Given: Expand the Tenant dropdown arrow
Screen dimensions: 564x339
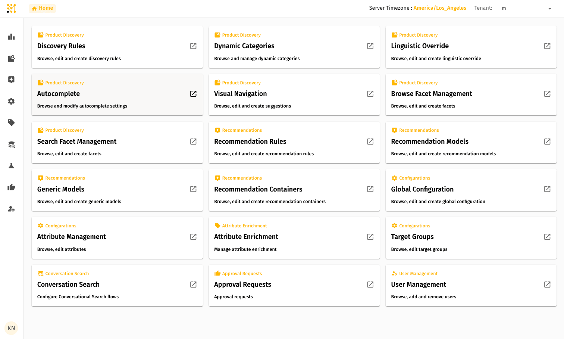Looking at the screenshot, I should (549, 9).
